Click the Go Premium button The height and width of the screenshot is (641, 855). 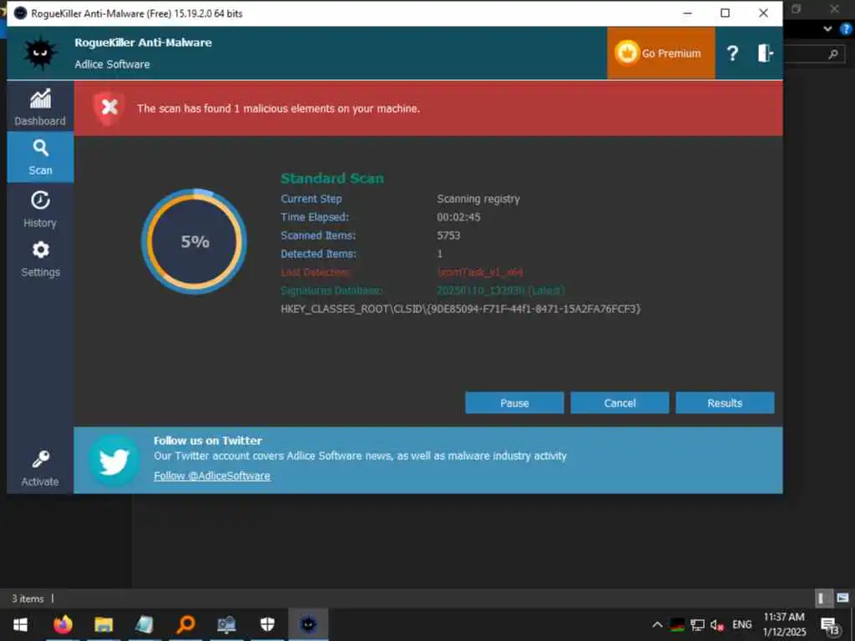tap(660, 53)
